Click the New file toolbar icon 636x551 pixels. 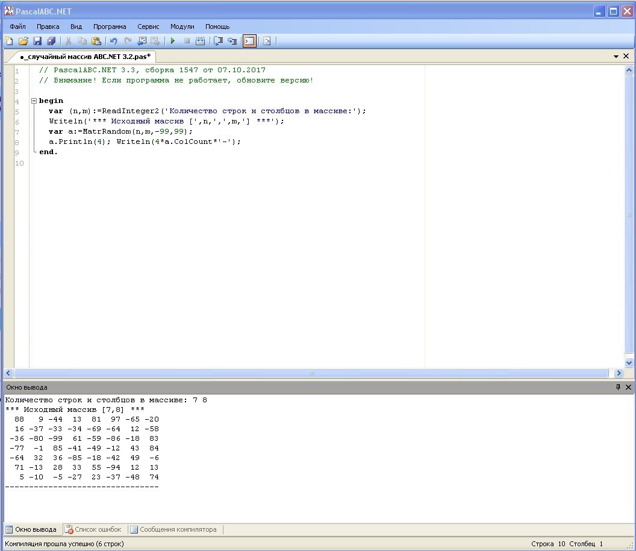[x=9, y=41]
